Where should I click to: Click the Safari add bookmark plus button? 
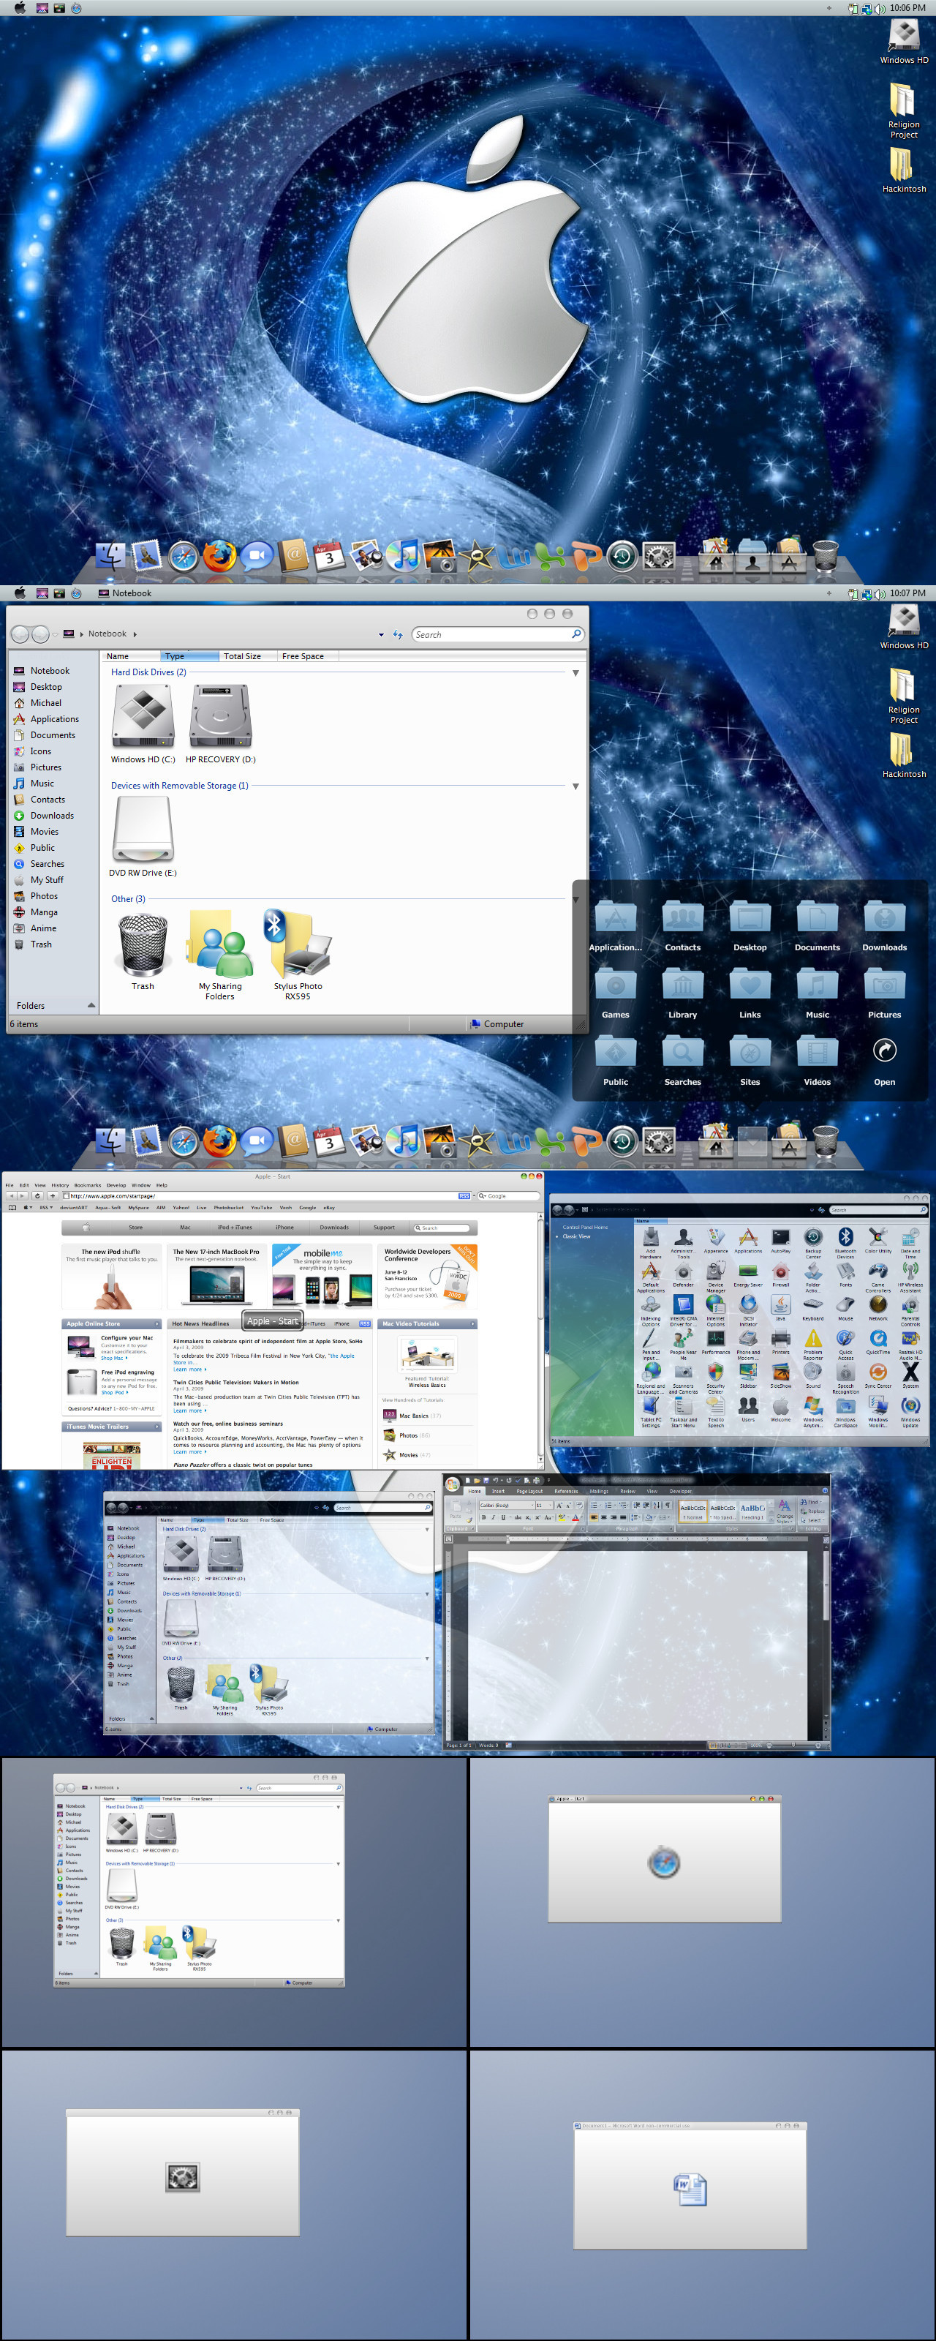[x=53, y=1196]
